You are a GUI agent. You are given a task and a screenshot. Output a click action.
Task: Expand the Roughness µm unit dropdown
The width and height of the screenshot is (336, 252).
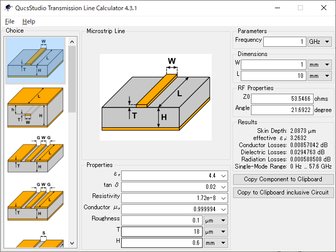(x=216, y=220)
